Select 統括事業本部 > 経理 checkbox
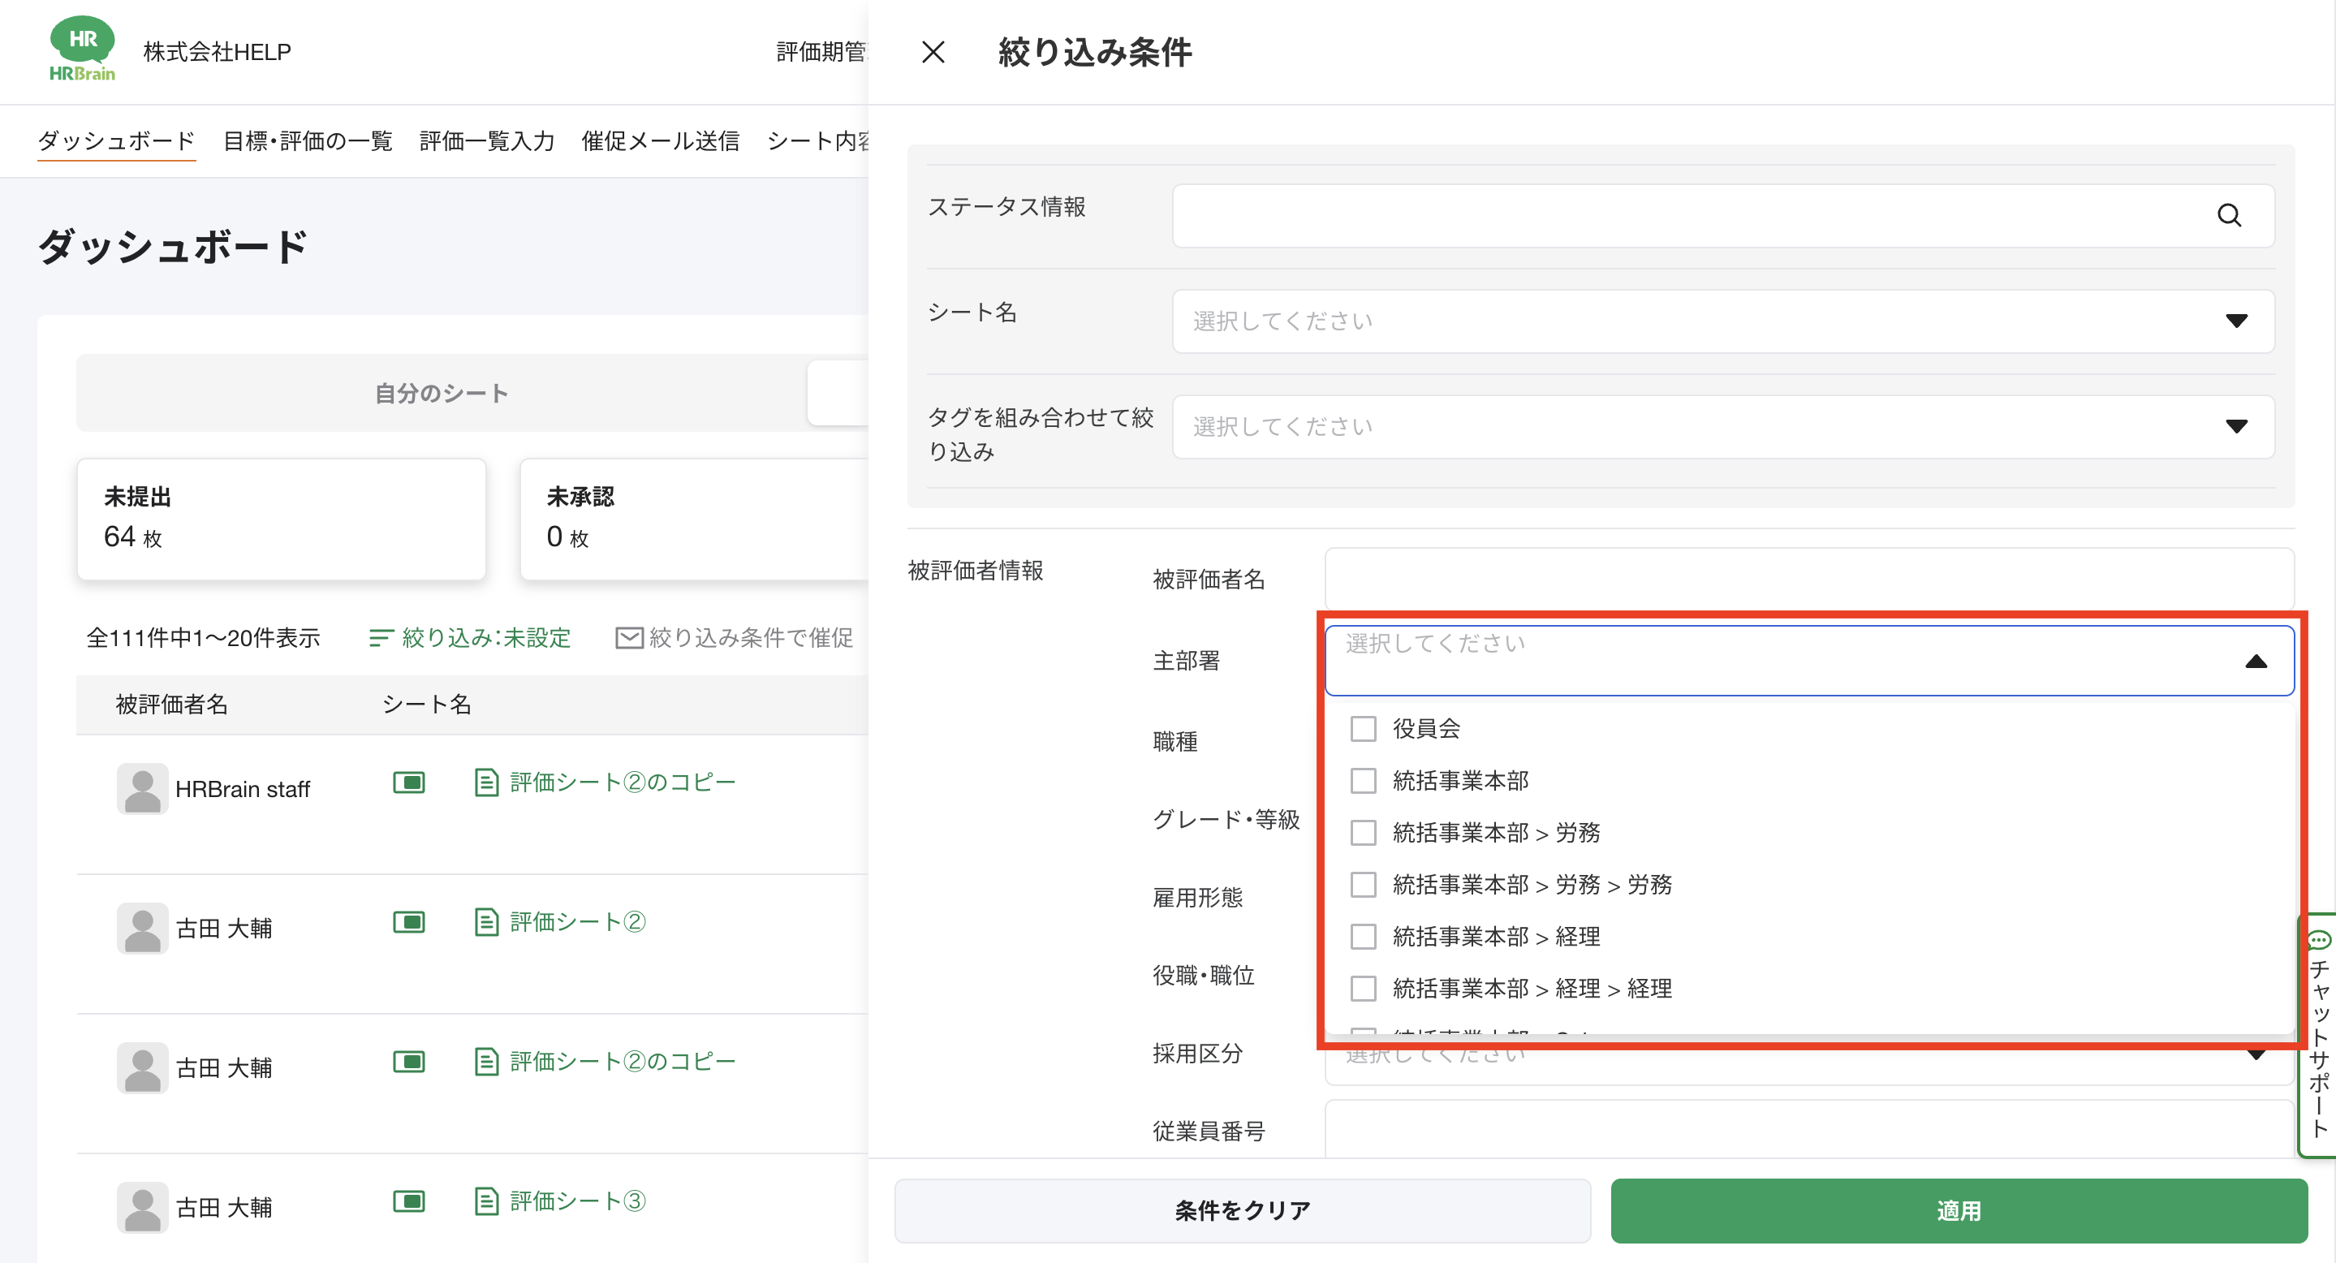This screenshot has height=1263, width=2336. pyautogui.click(x=1363, y=937)
